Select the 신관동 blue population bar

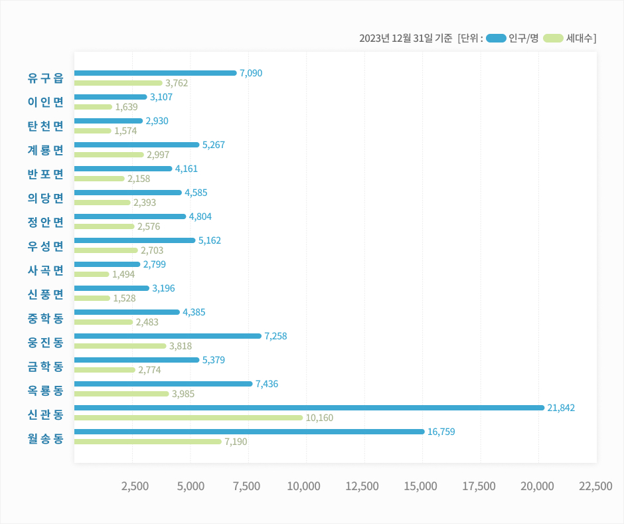[x=309, y=408]
